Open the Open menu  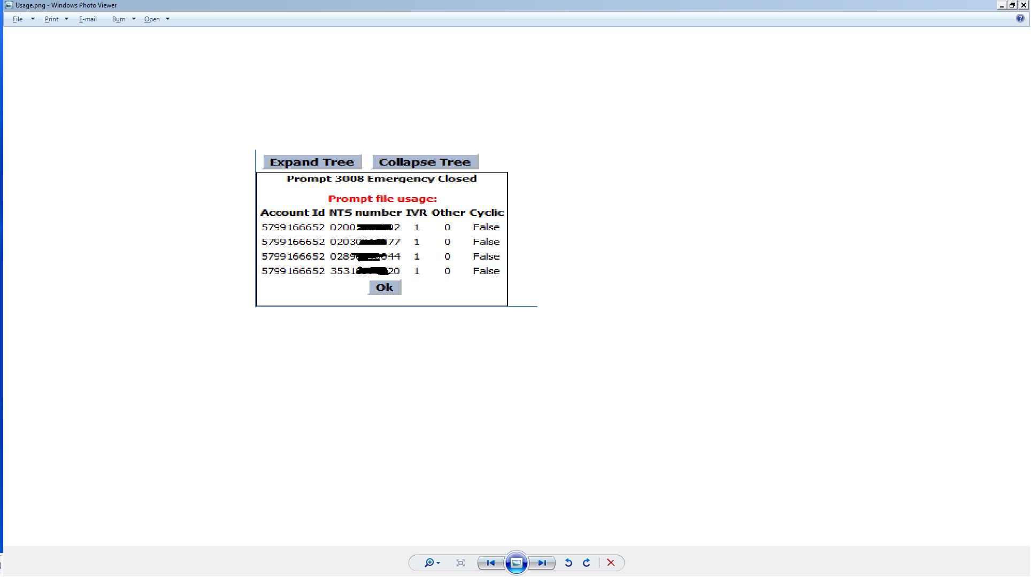click(152, 19)
